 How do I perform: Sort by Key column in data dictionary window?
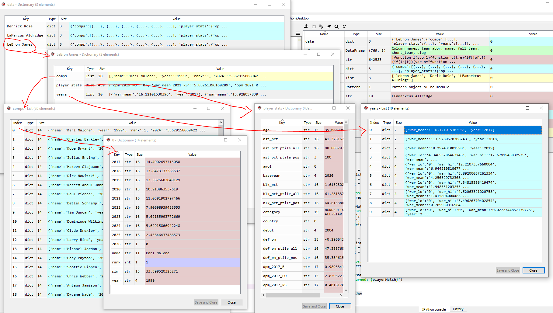(26, 19)
